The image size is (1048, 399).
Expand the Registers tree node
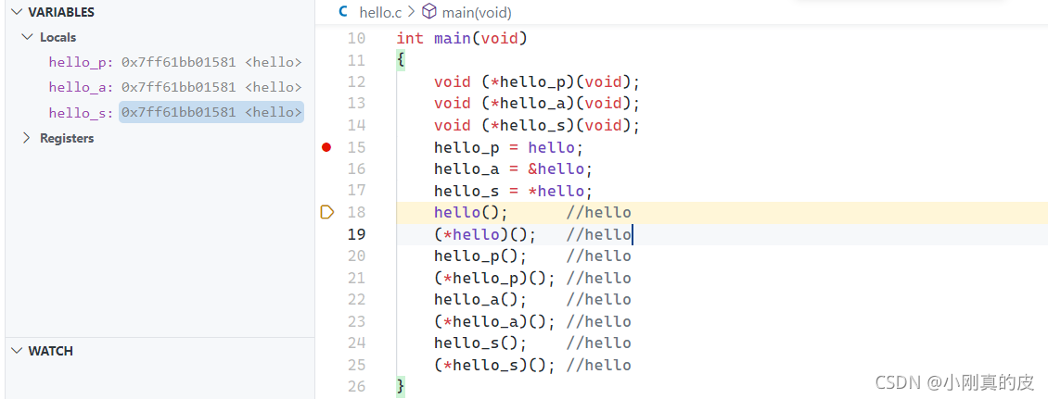click(x=28, y=138)
